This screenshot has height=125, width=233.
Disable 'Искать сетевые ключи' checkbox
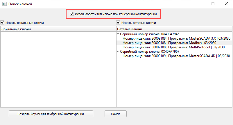pyautogui.click(x=119, y=22)
